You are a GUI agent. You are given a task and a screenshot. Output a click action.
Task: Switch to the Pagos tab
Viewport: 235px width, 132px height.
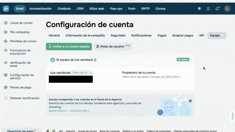tap(162, 35)
